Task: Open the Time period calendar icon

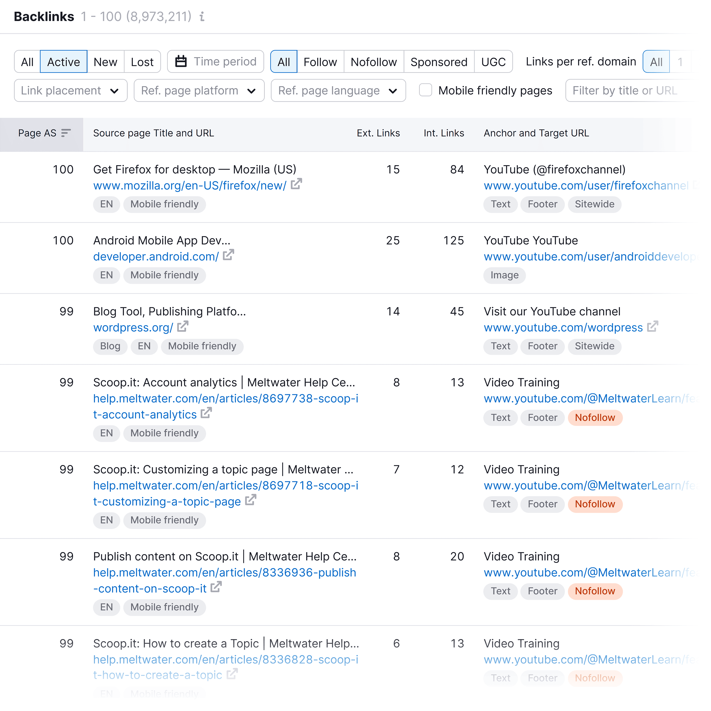Action: click(181, 61)
